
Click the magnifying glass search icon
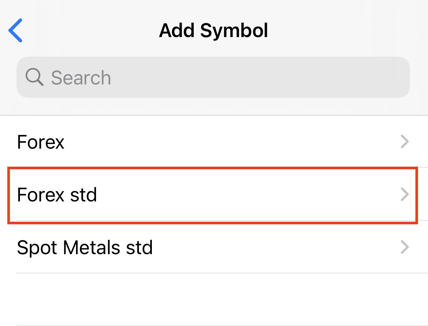click(34, 77)
